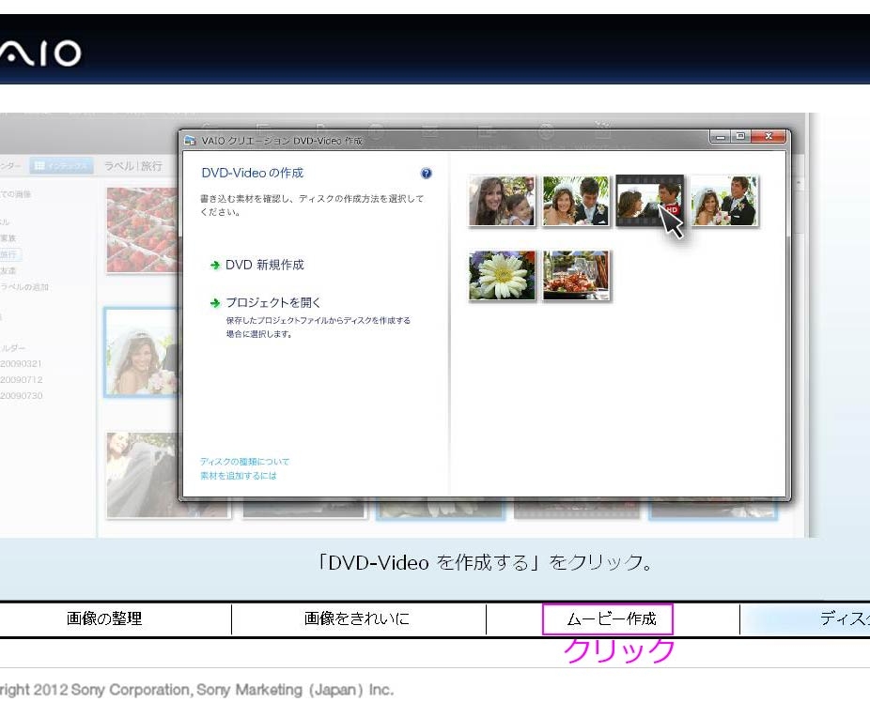Click the green arrow beside プロジェクトを開く
This screenshot has width=870, height=702.
click(x=215, y=303)
